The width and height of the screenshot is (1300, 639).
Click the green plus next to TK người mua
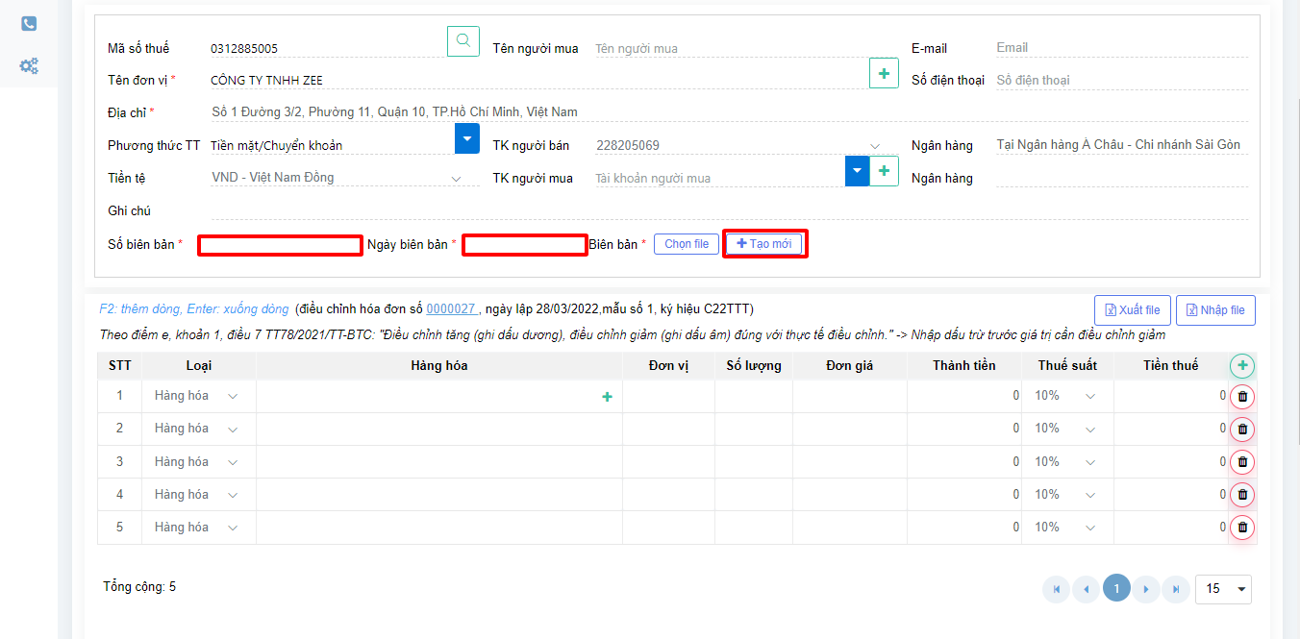pos(883,171)
